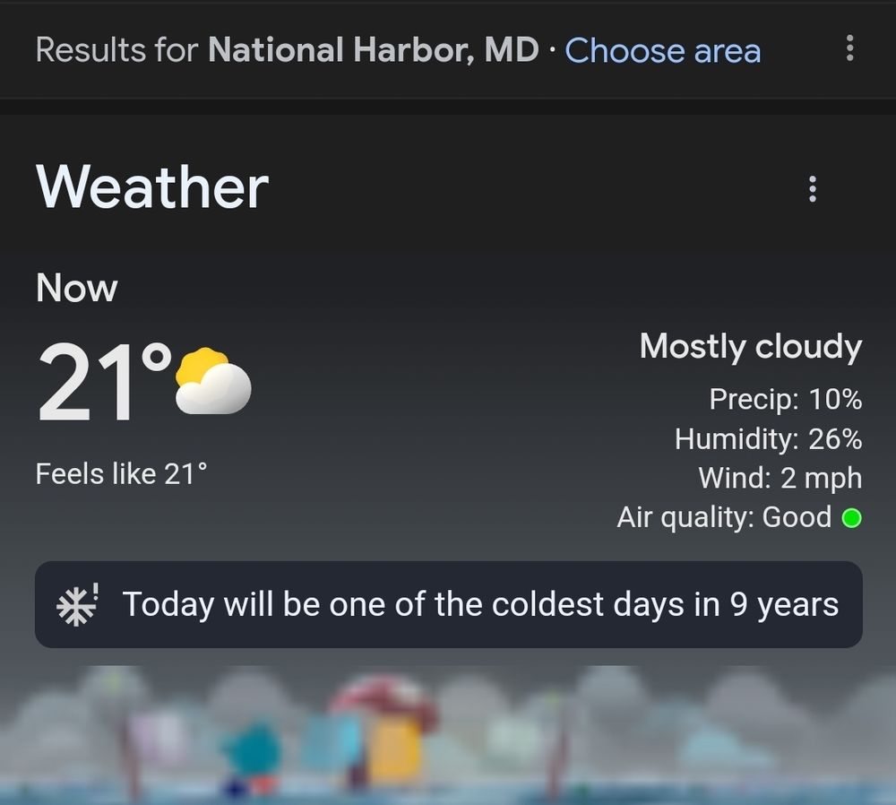Click the Air quality: Good link
896x805 pixels.
[x=726, y=517]
